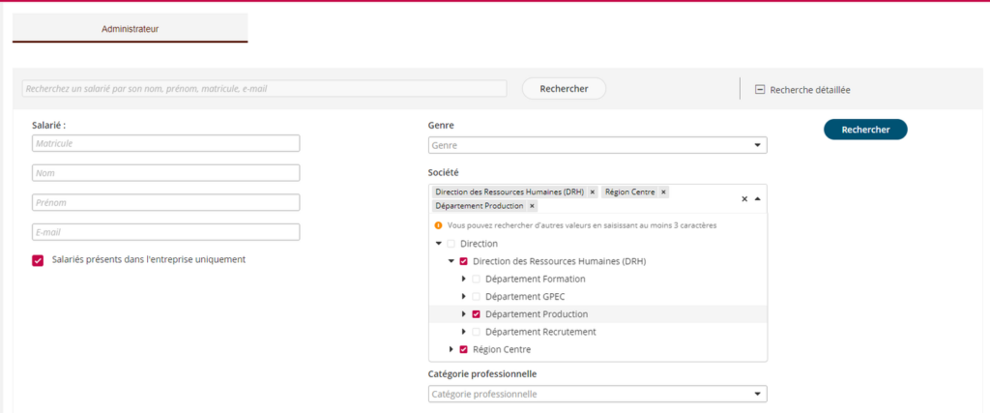Screen dimensions: 990x413
Task: Clear all selected Société values
Action: pos(744,199)
